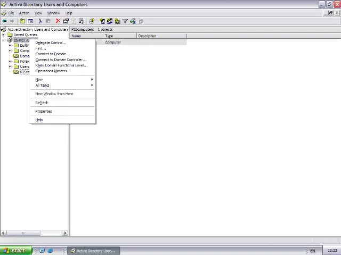Expand the All Tasks submenu

[x=62, y=85]
